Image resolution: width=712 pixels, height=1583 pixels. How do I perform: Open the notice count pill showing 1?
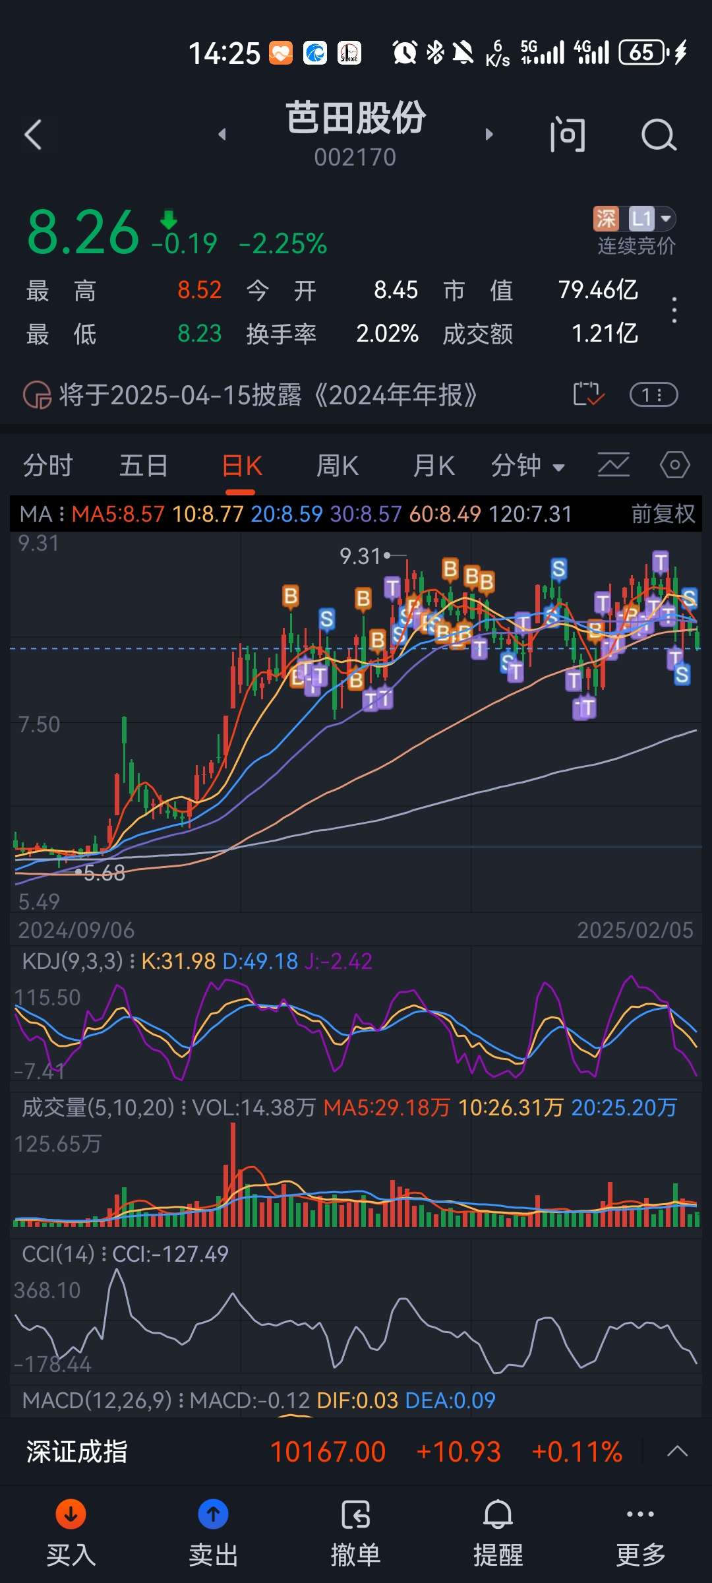click(x=654, y=394)
